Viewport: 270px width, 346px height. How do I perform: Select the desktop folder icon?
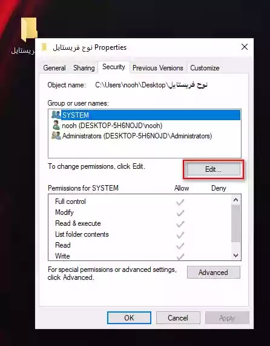[29, 29]
